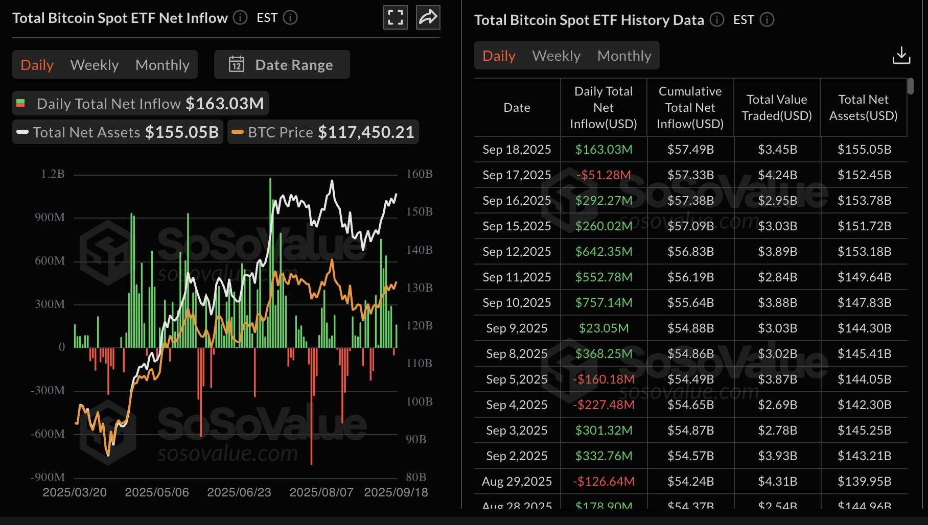This screenshot has width=928, height=525.
Task: Open Weekly view in the History Data panel
Action: click(556, 56)
